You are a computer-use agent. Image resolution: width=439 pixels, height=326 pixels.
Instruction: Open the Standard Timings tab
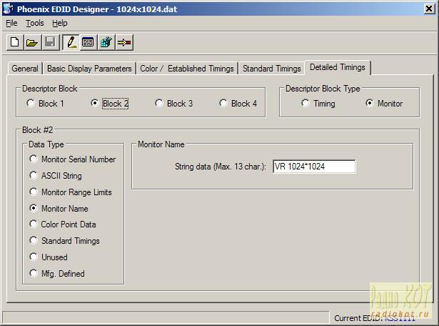click(x=271, y=69)
